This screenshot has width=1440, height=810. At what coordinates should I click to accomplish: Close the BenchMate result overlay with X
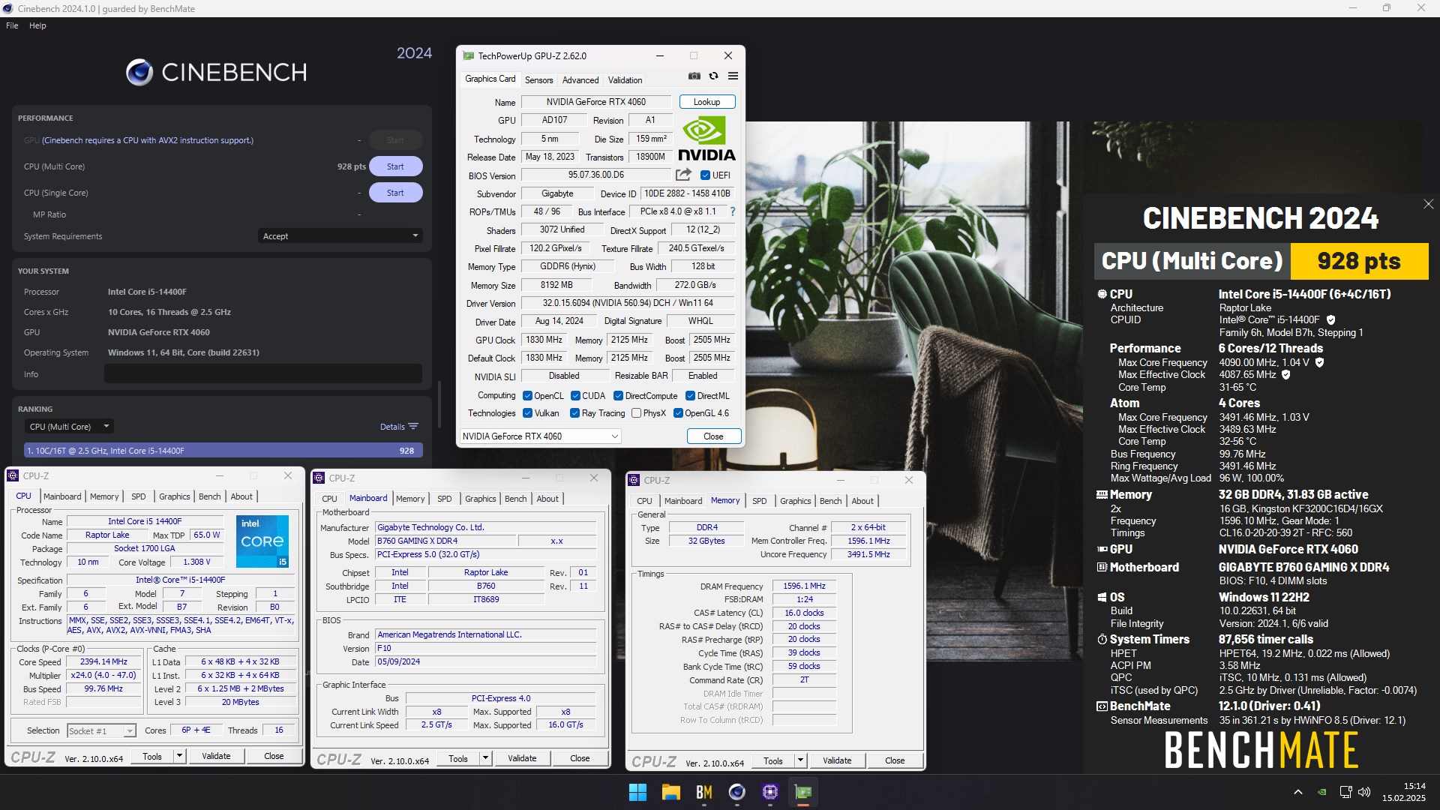[1428, 204]
